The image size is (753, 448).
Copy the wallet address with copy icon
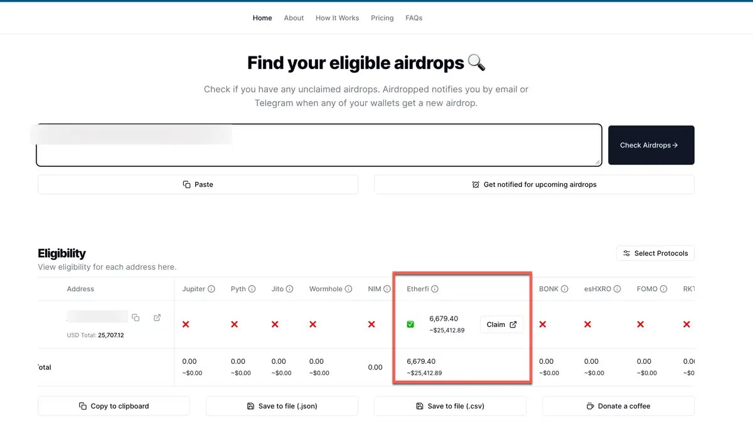click(136, 317)
